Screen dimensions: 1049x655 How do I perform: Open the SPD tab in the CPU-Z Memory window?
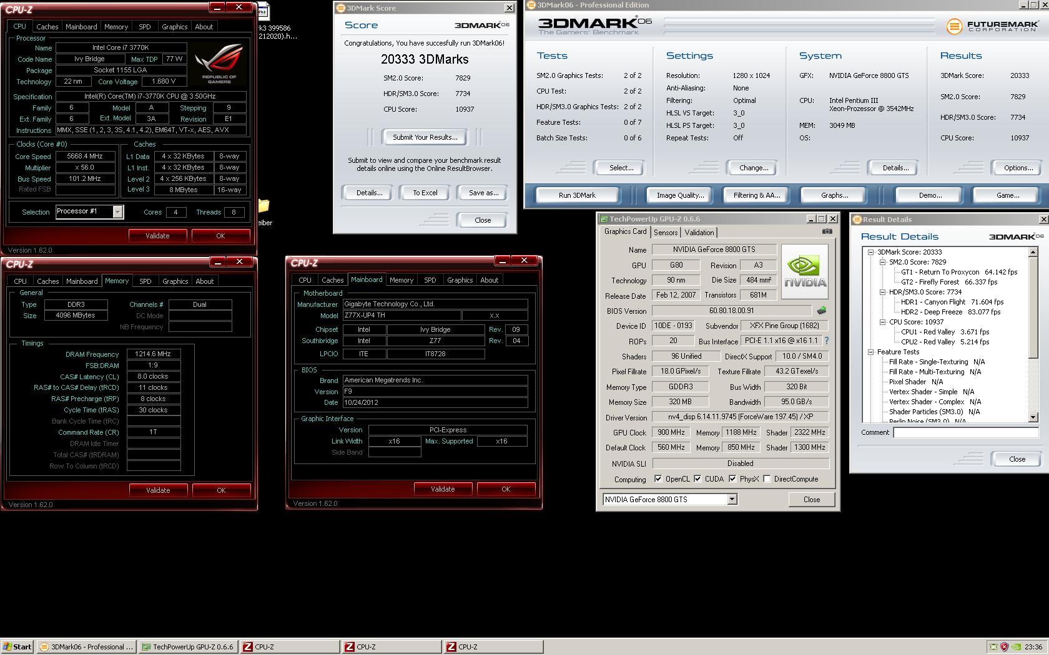[145, 281]
